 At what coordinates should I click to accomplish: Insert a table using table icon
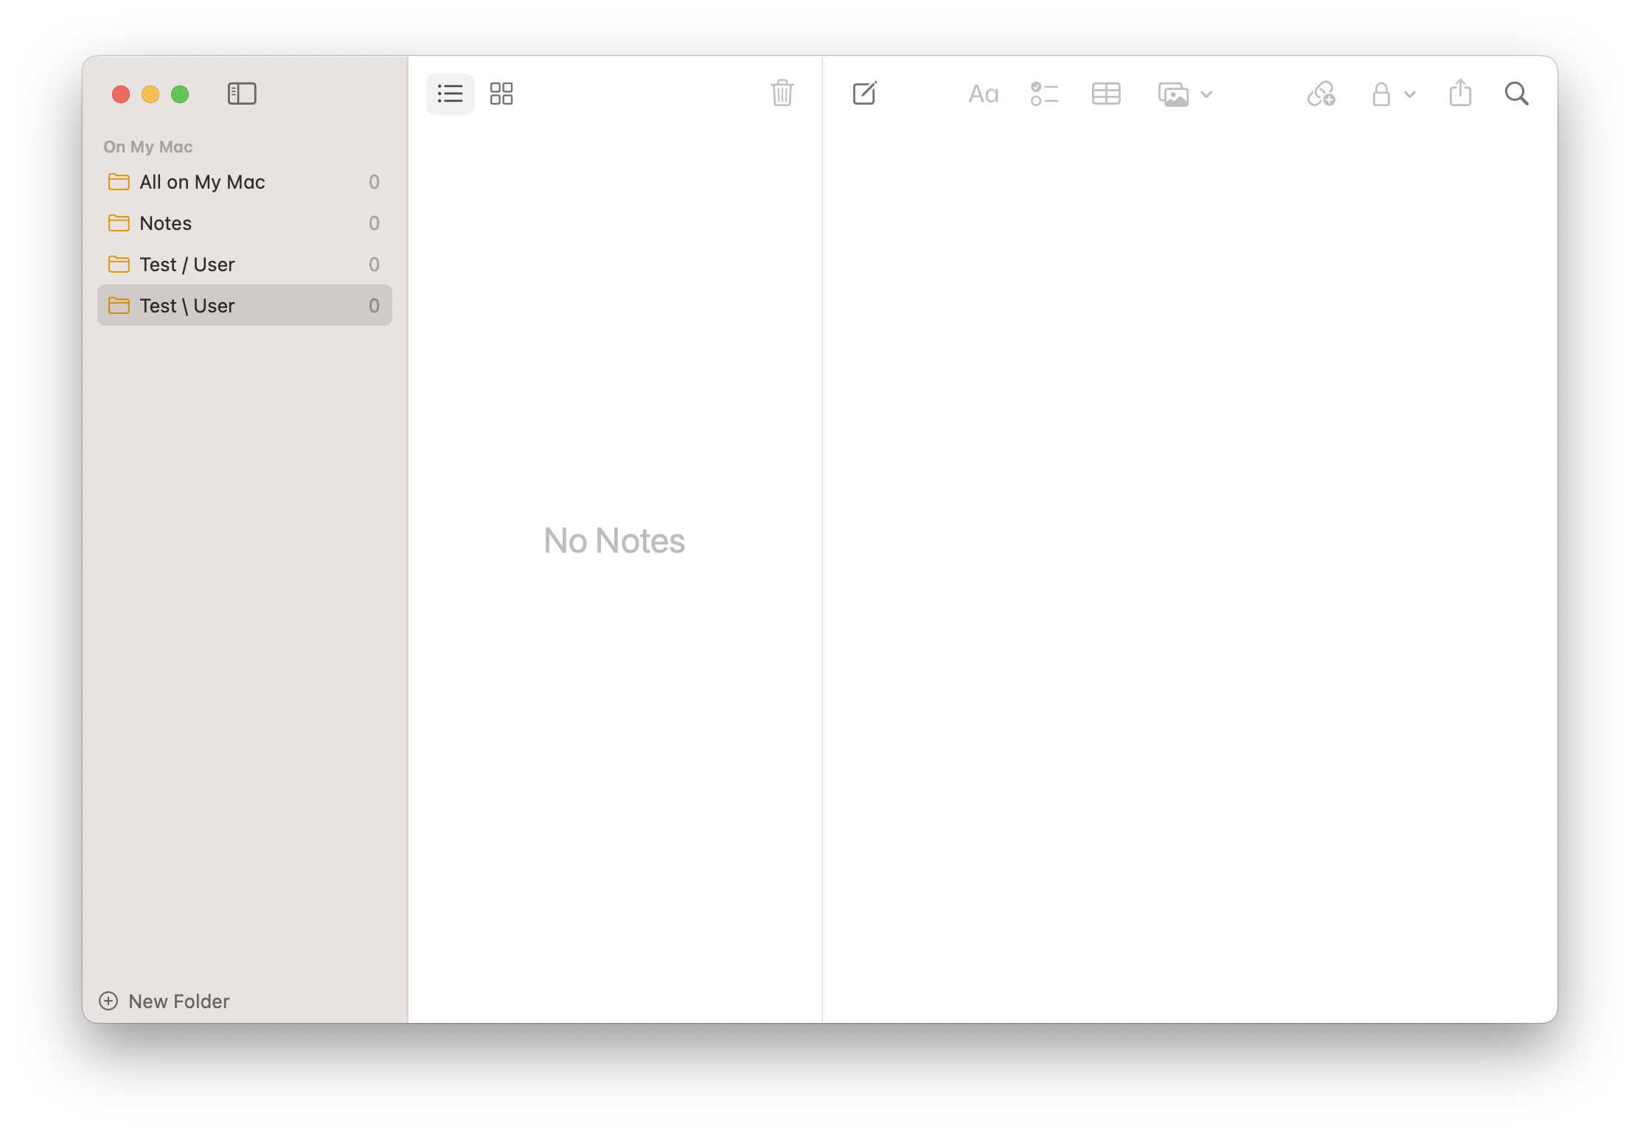(x=1106, y=94)
